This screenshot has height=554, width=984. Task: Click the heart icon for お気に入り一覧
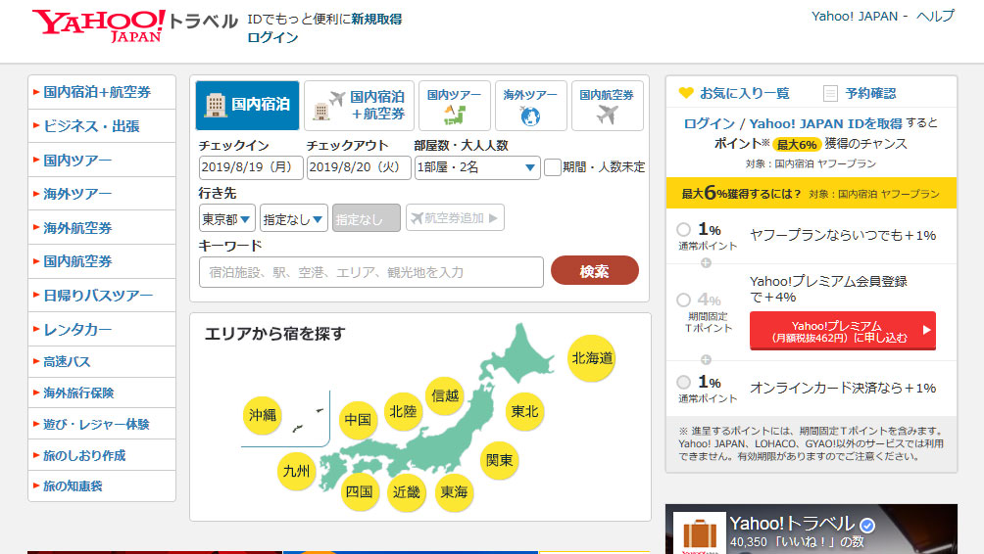pos(686,93)
